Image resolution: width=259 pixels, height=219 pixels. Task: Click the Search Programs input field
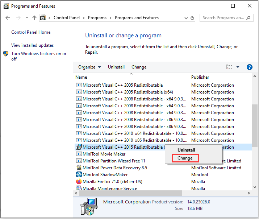[226, 18]
